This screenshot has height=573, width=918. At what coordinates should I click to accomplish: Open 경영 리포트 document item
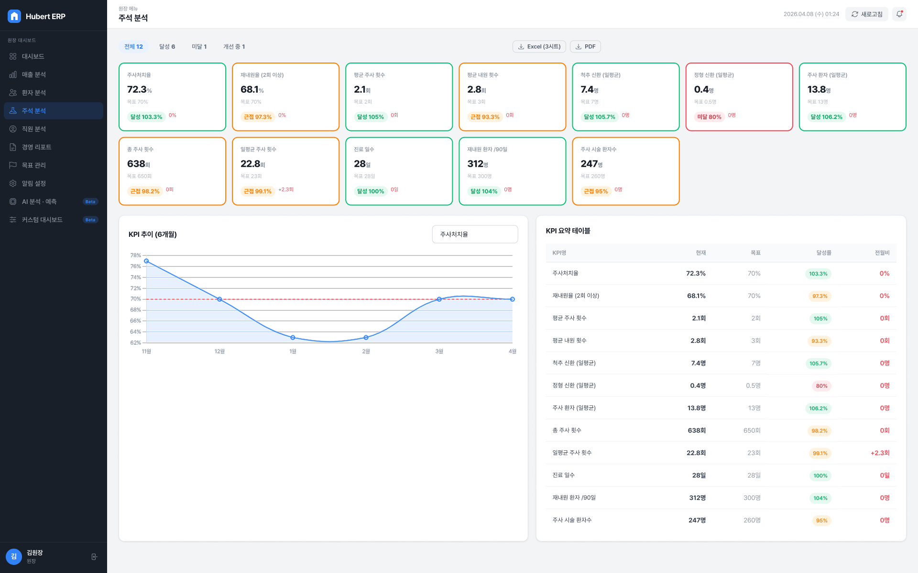point(54,147)
